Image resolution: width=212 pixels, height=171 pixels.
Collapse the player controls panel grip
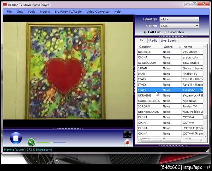[68, 128]
